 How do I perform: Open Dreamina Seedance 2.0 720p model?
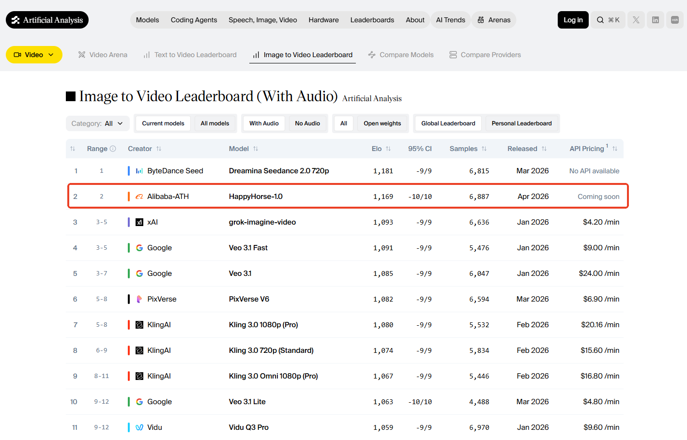coord(279,171)
